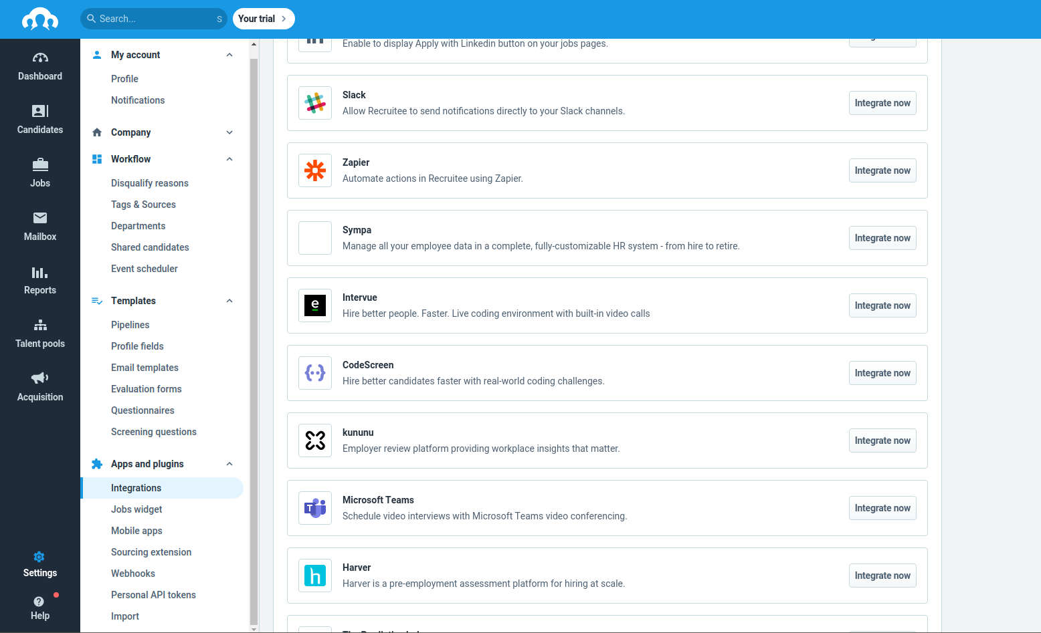
Task: Open Pipelines templates
Action: [x=130, y=325]
